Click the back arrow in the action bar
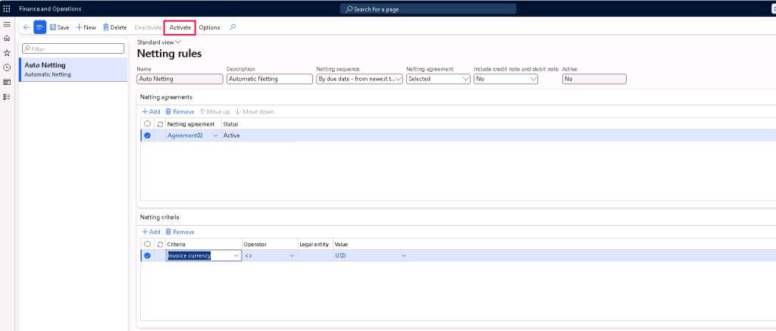776x331 pixels. click(x=27, y=27)
